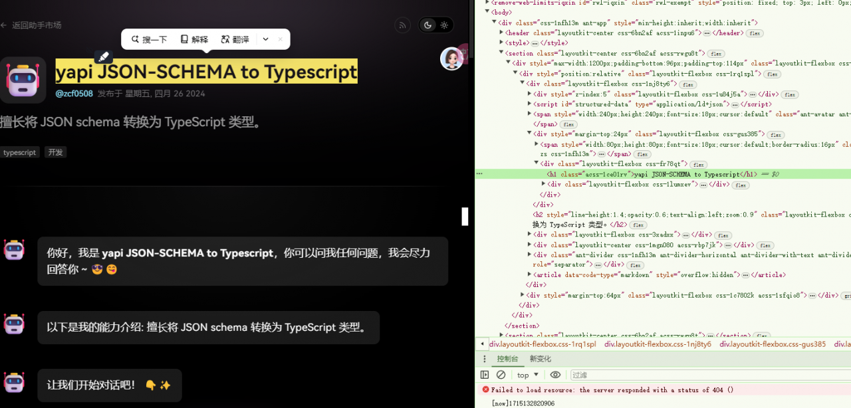Collapse the section layoutkit-center node
The image size is (851, 408).
502,53
